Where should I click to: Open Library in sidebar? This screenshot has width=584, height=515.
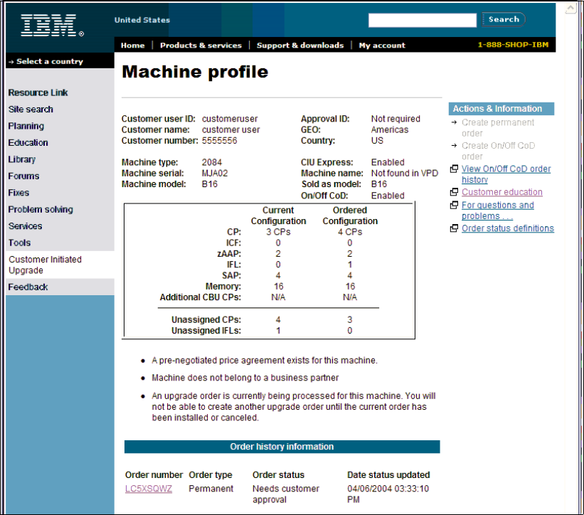pos(22,159)
